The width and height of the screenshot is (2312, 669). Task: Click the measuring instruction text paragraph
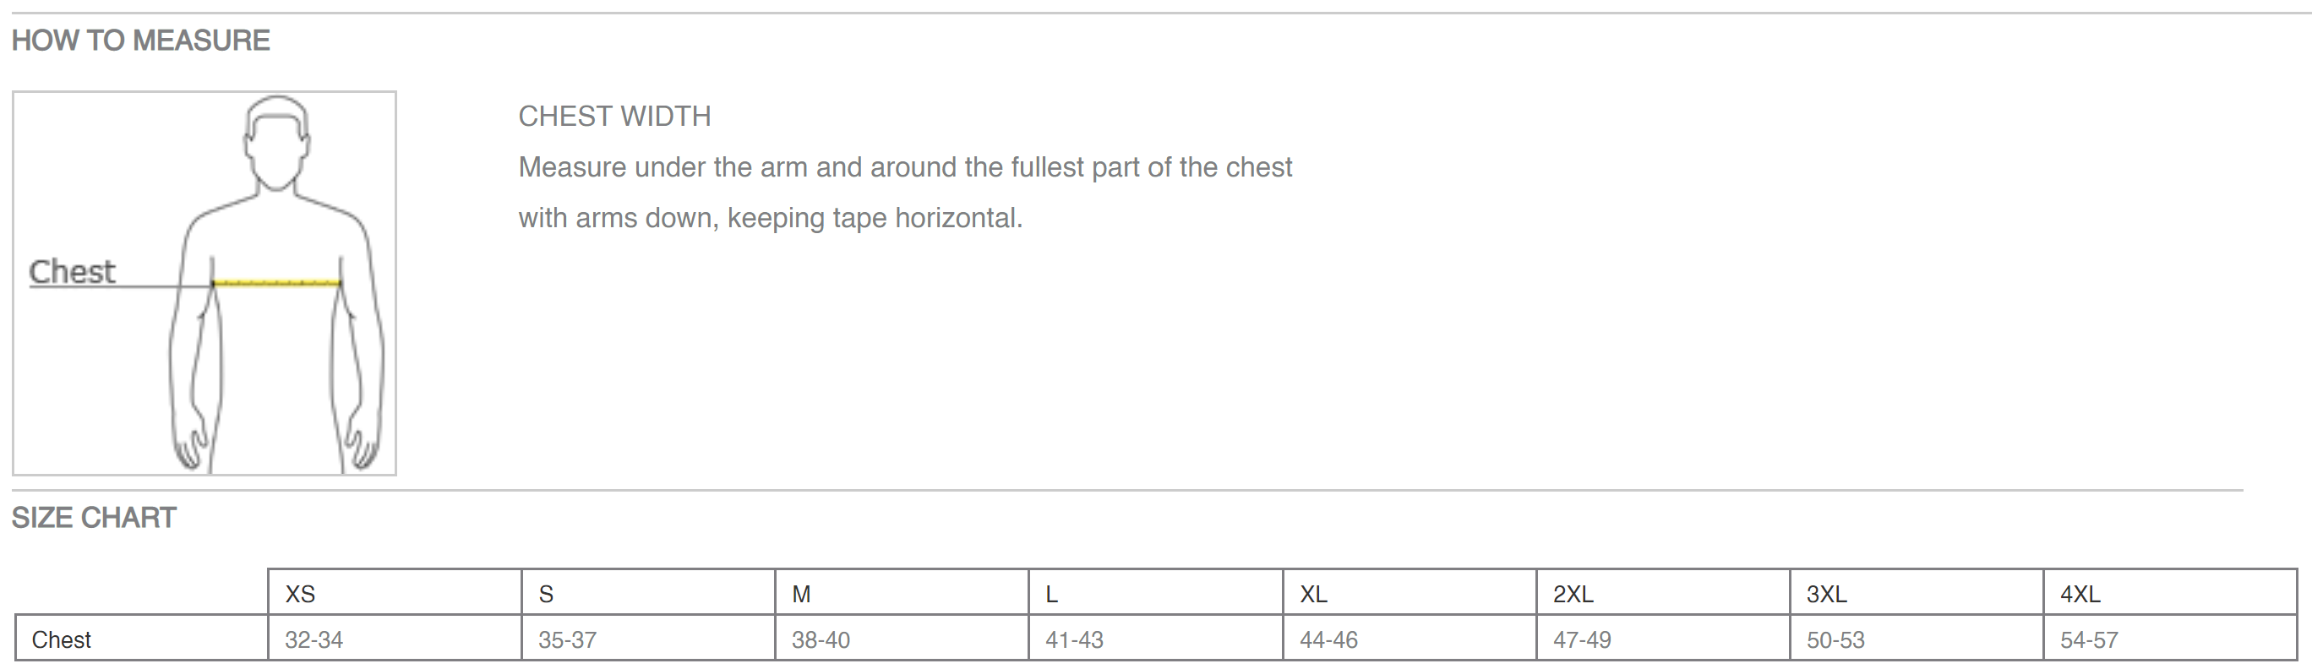coord(905,192)
